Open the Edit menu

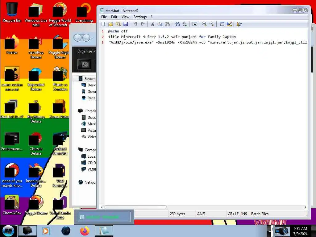(114, 17)
